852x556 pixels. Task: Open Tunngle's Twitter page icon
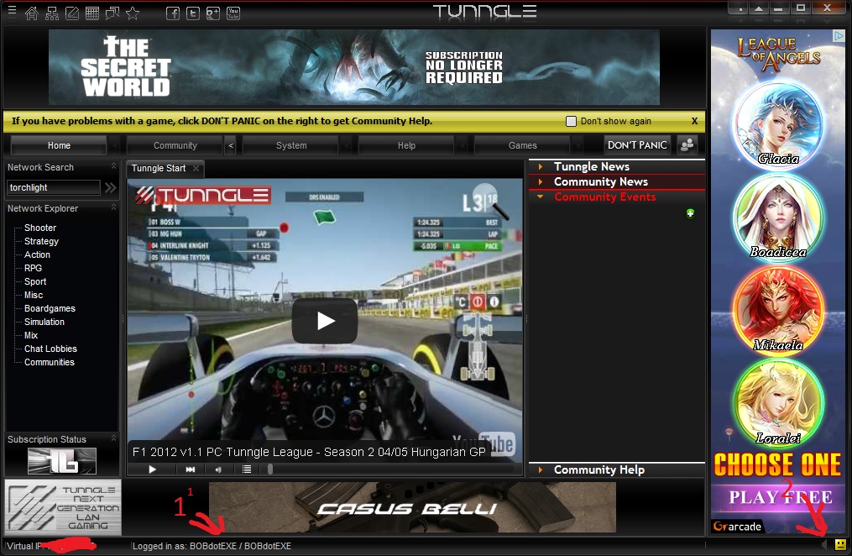pos(193,13)
